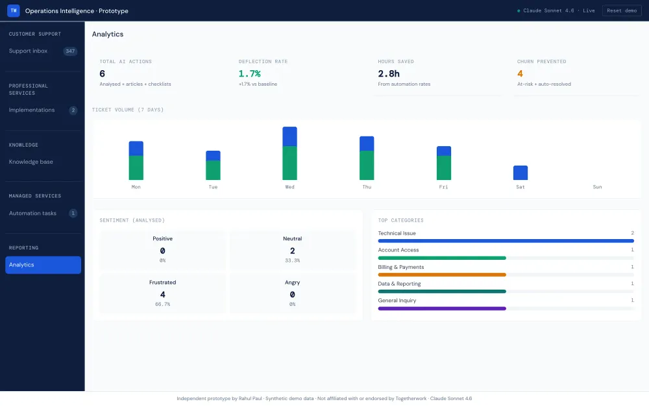Click the Saturday blue bar in chart
This screenshot has height=406, width=649.
pos(520,173)
